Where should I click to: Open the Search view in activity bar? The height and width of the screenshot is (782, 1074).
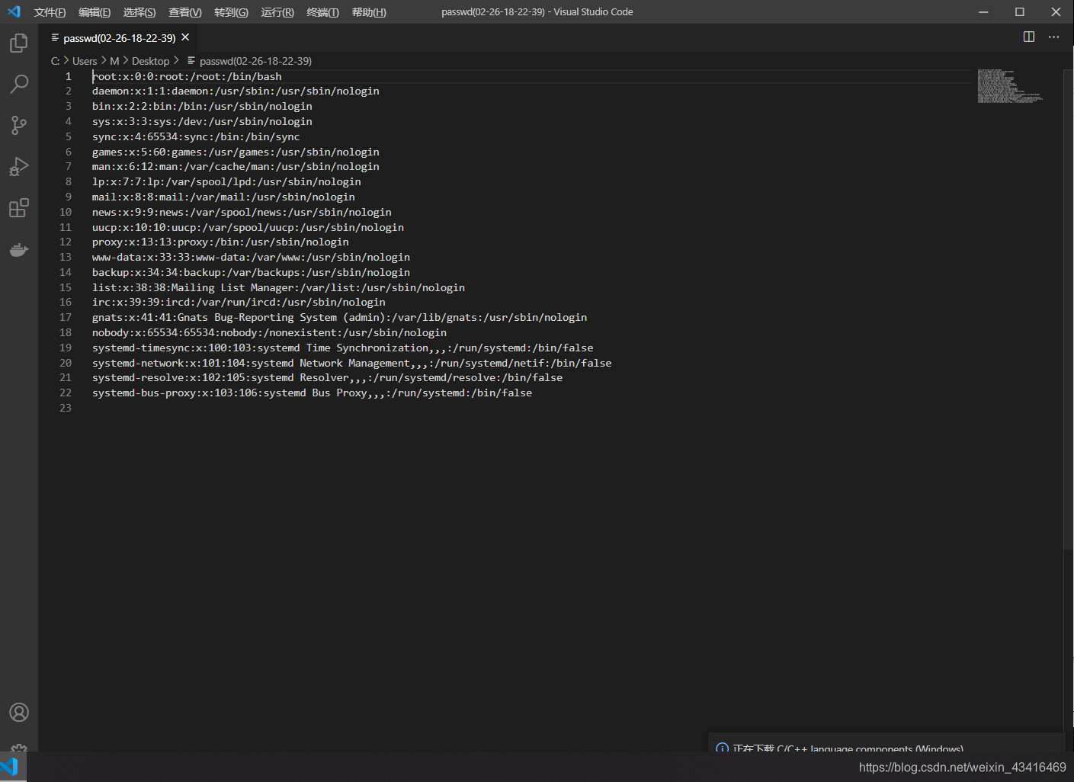(19, 84)
